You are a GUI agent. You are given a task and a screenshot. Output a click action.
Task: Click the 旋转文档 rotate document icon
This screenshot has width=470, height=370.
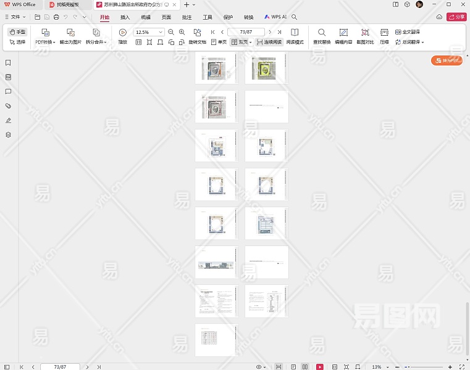point(197,32)
